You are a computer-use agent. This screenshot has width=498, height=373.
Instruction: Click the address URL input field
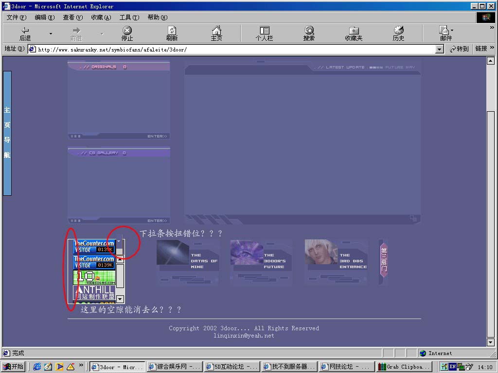pyautogui.click(x=233, y=49)
